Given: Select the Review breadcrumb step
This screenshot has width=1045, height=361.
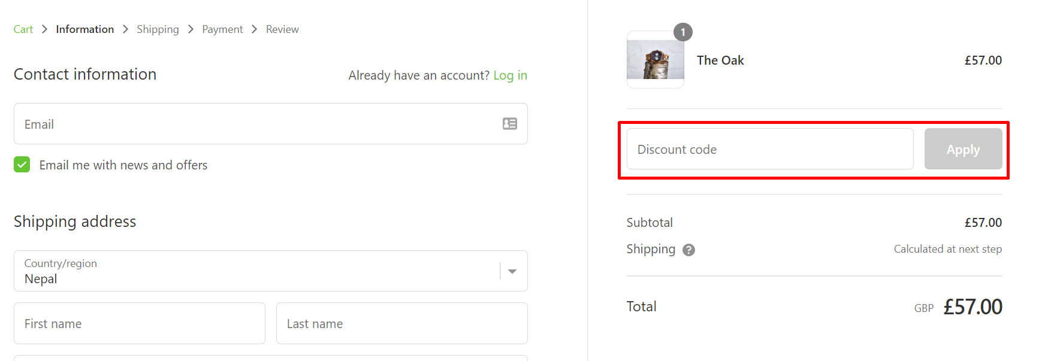Looking at the screenshot, I should 282,29.
